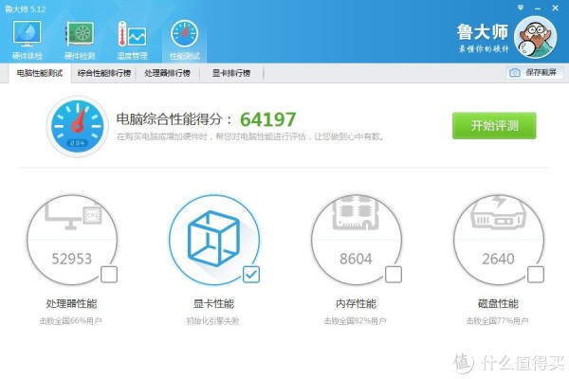
Task: Switch to the 电脑性能测试 tab
Action: click(x=40, y=73)
